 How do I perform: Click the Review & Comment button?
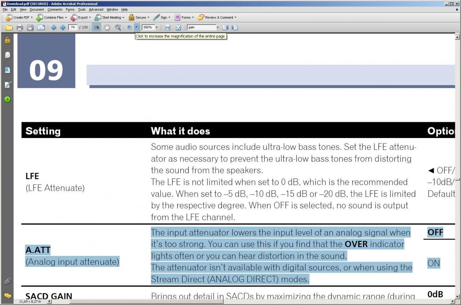coord(217,17)
